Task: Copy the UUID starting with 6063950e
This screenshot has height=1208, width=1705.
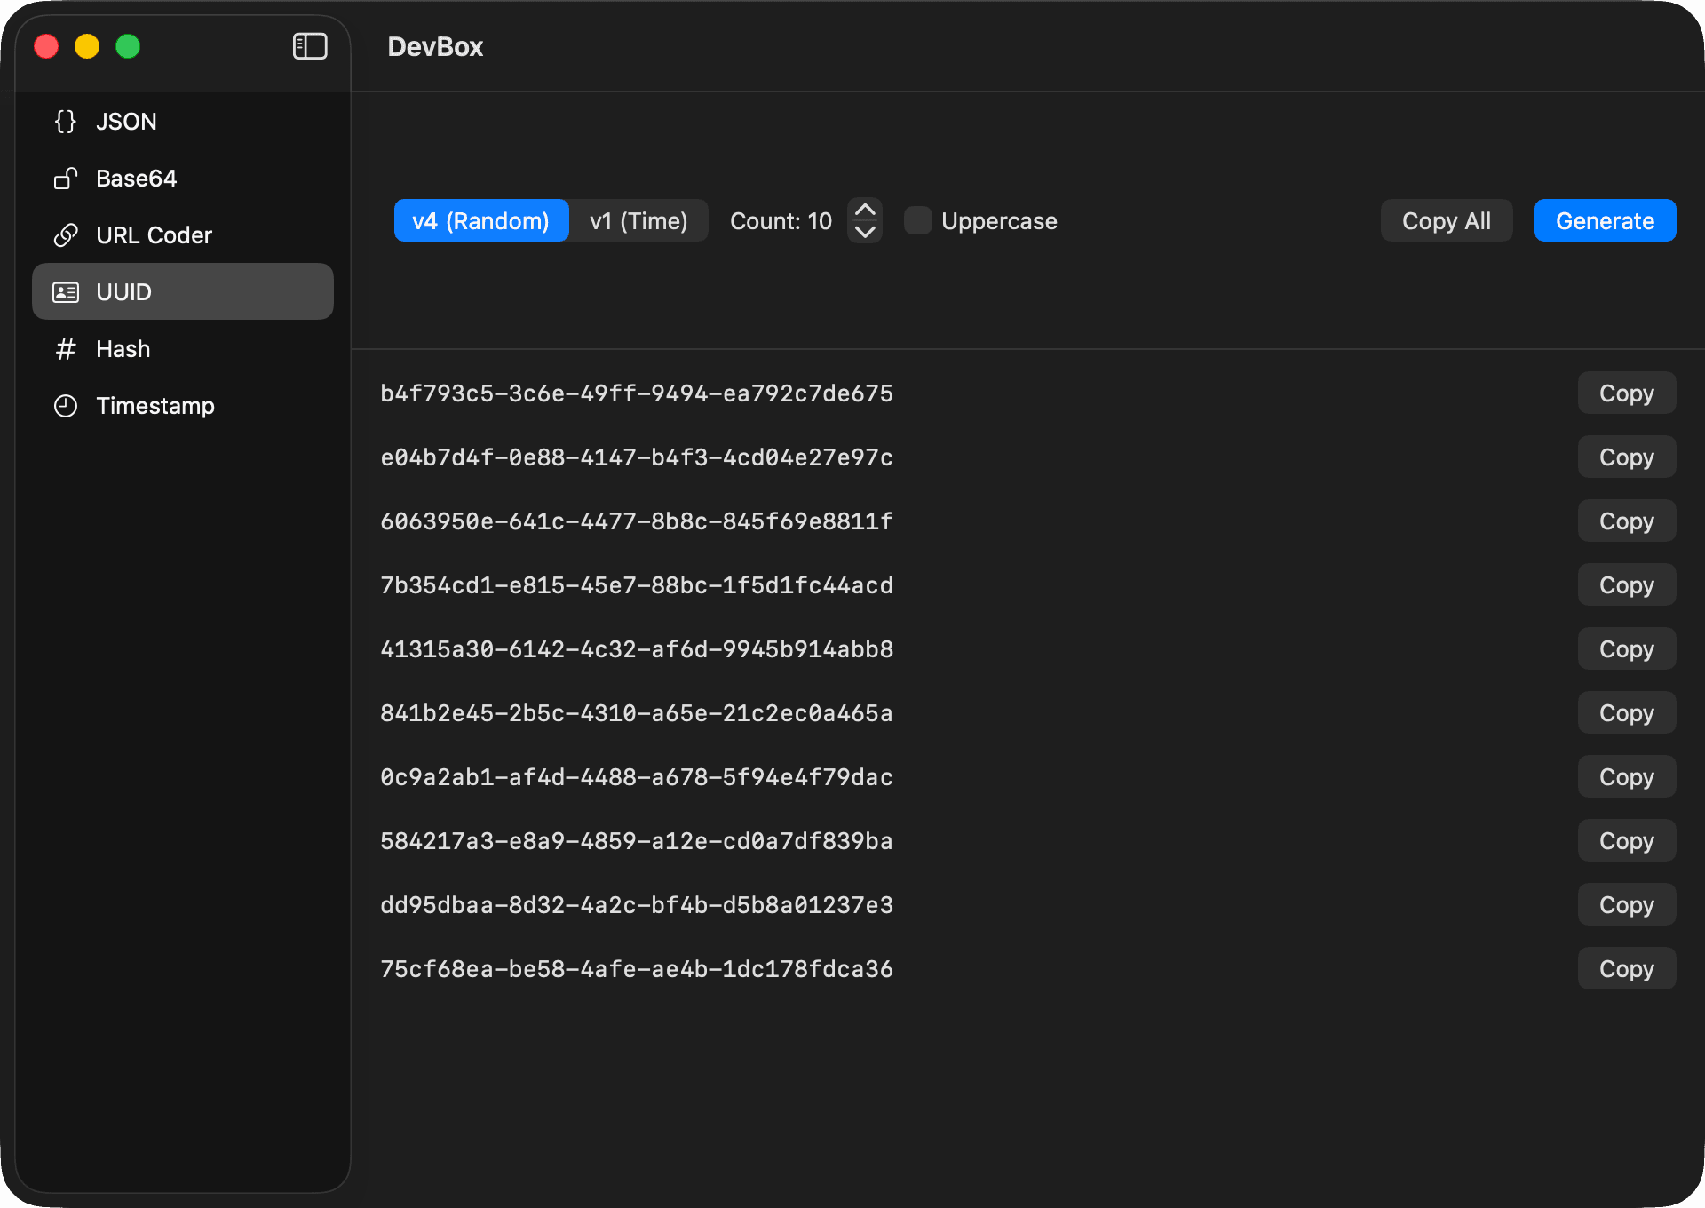Action: click(1627, 521)
